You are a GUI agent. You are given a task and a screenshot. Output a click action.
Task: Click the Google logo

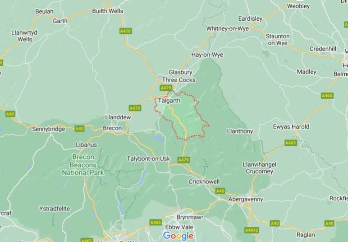(178, 236)
